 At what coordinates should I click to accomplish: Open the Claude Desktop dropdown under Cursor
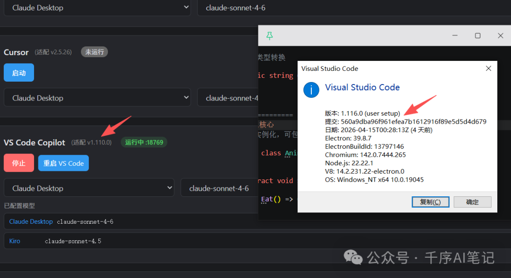(97, 97)
